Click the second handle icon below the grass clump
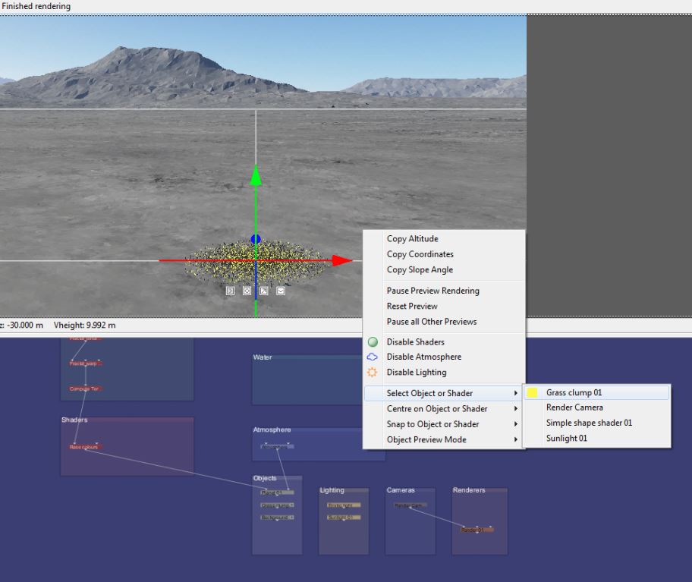This screenshot has height=582, width=692. [247, 291]
